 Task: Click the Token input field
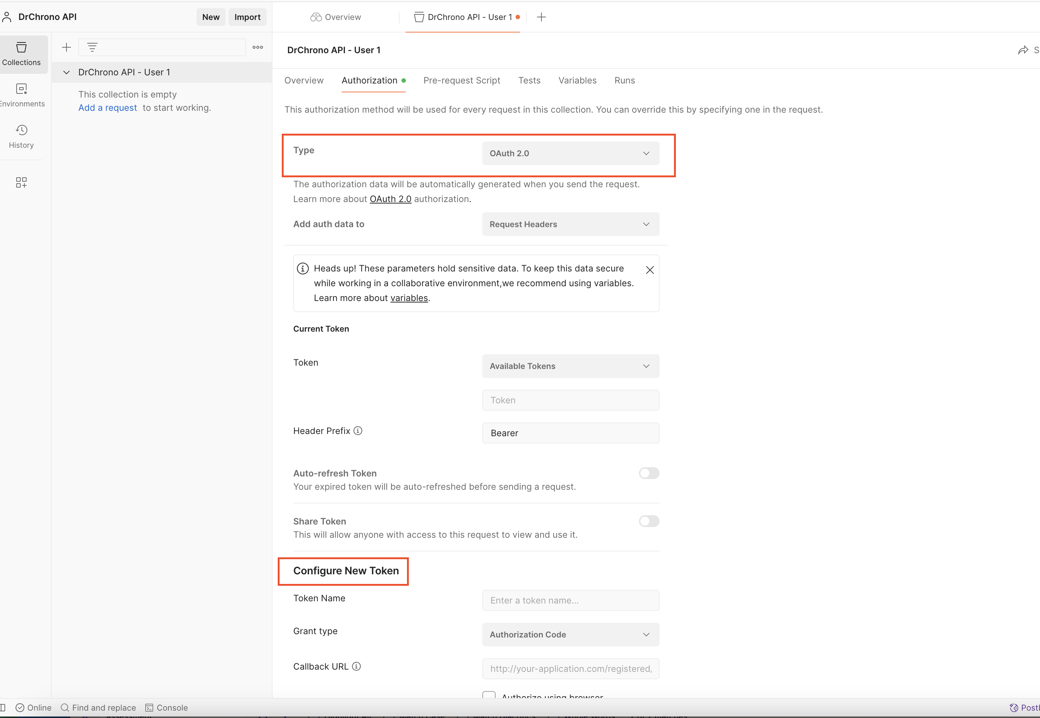click(x=570, y=400)
